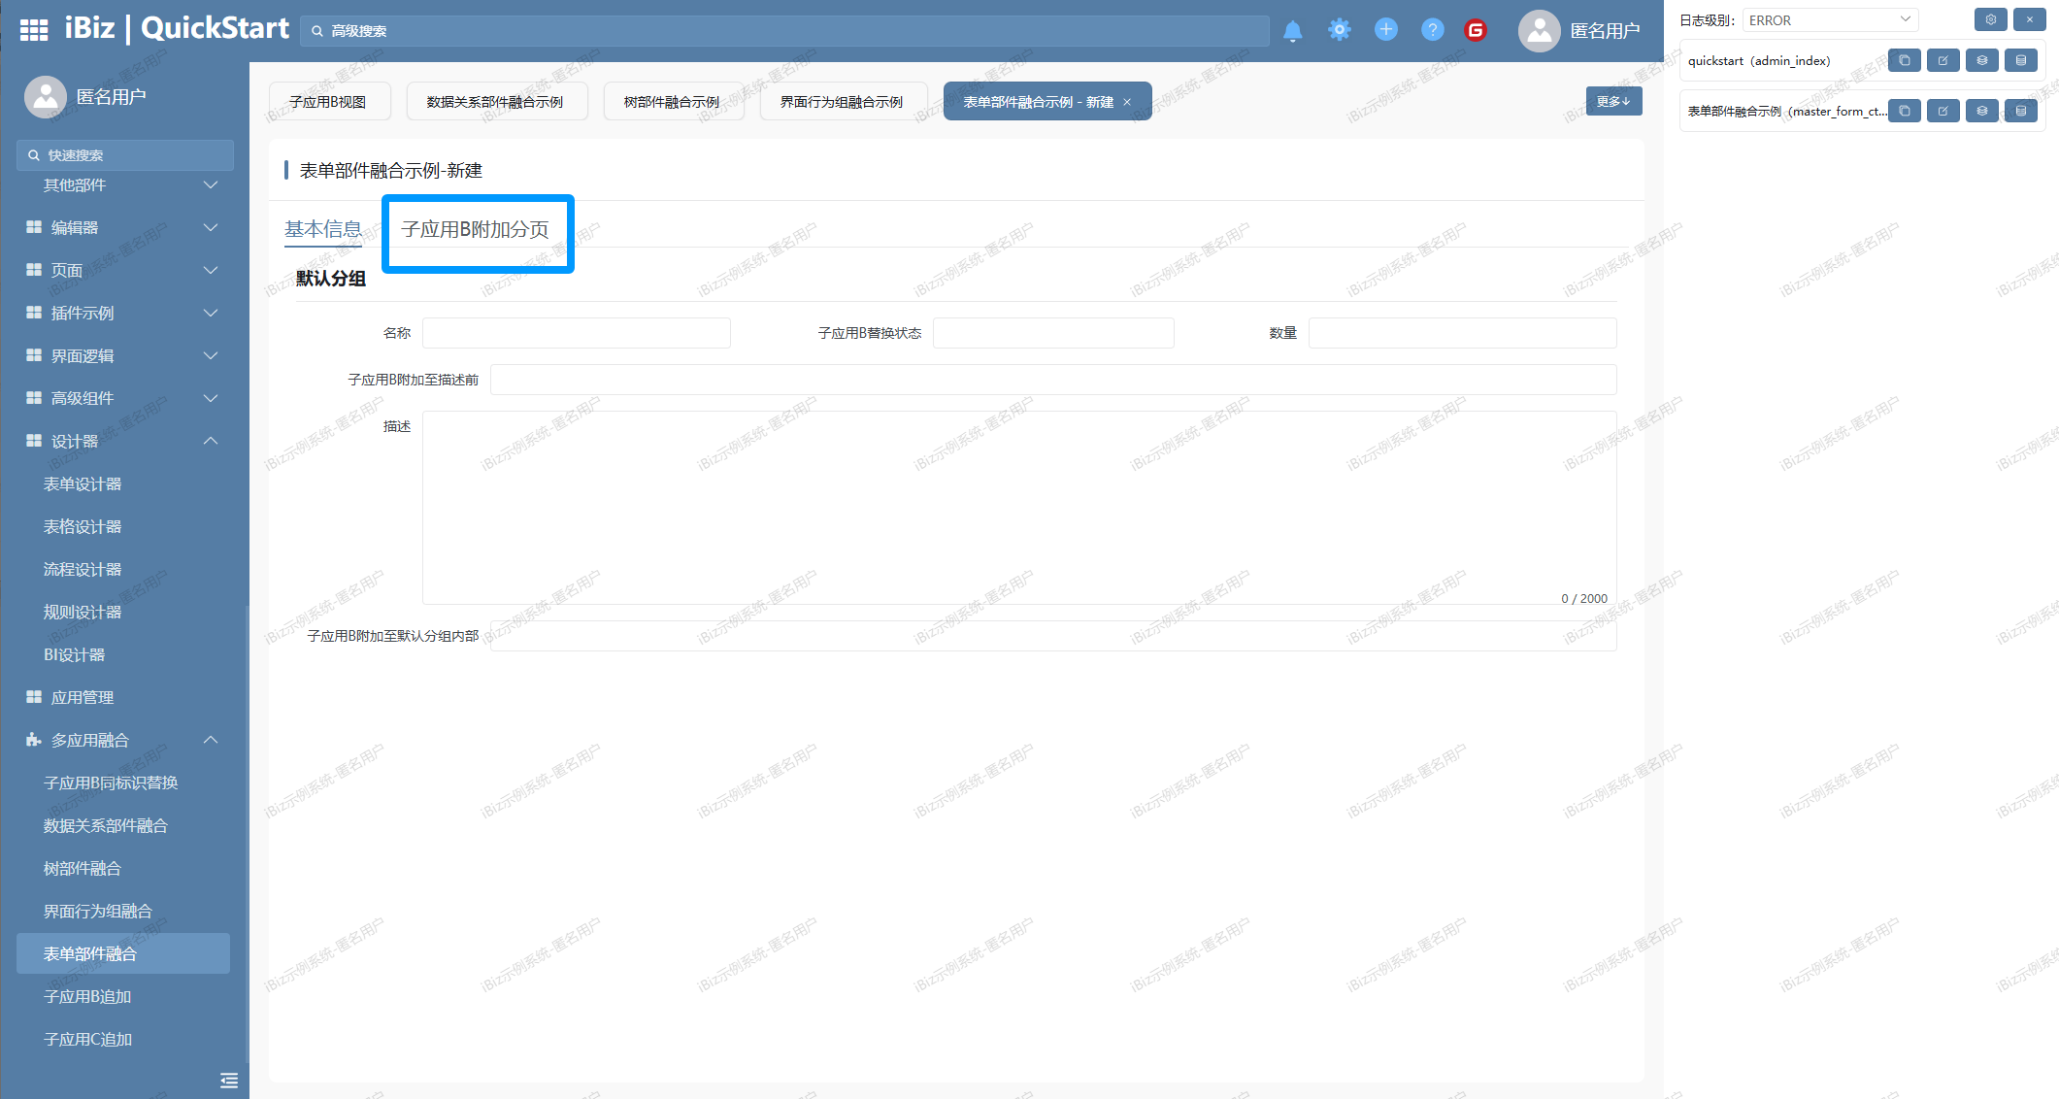
Task: Open the blue gear settings icon
Action: coord(1339,30)
